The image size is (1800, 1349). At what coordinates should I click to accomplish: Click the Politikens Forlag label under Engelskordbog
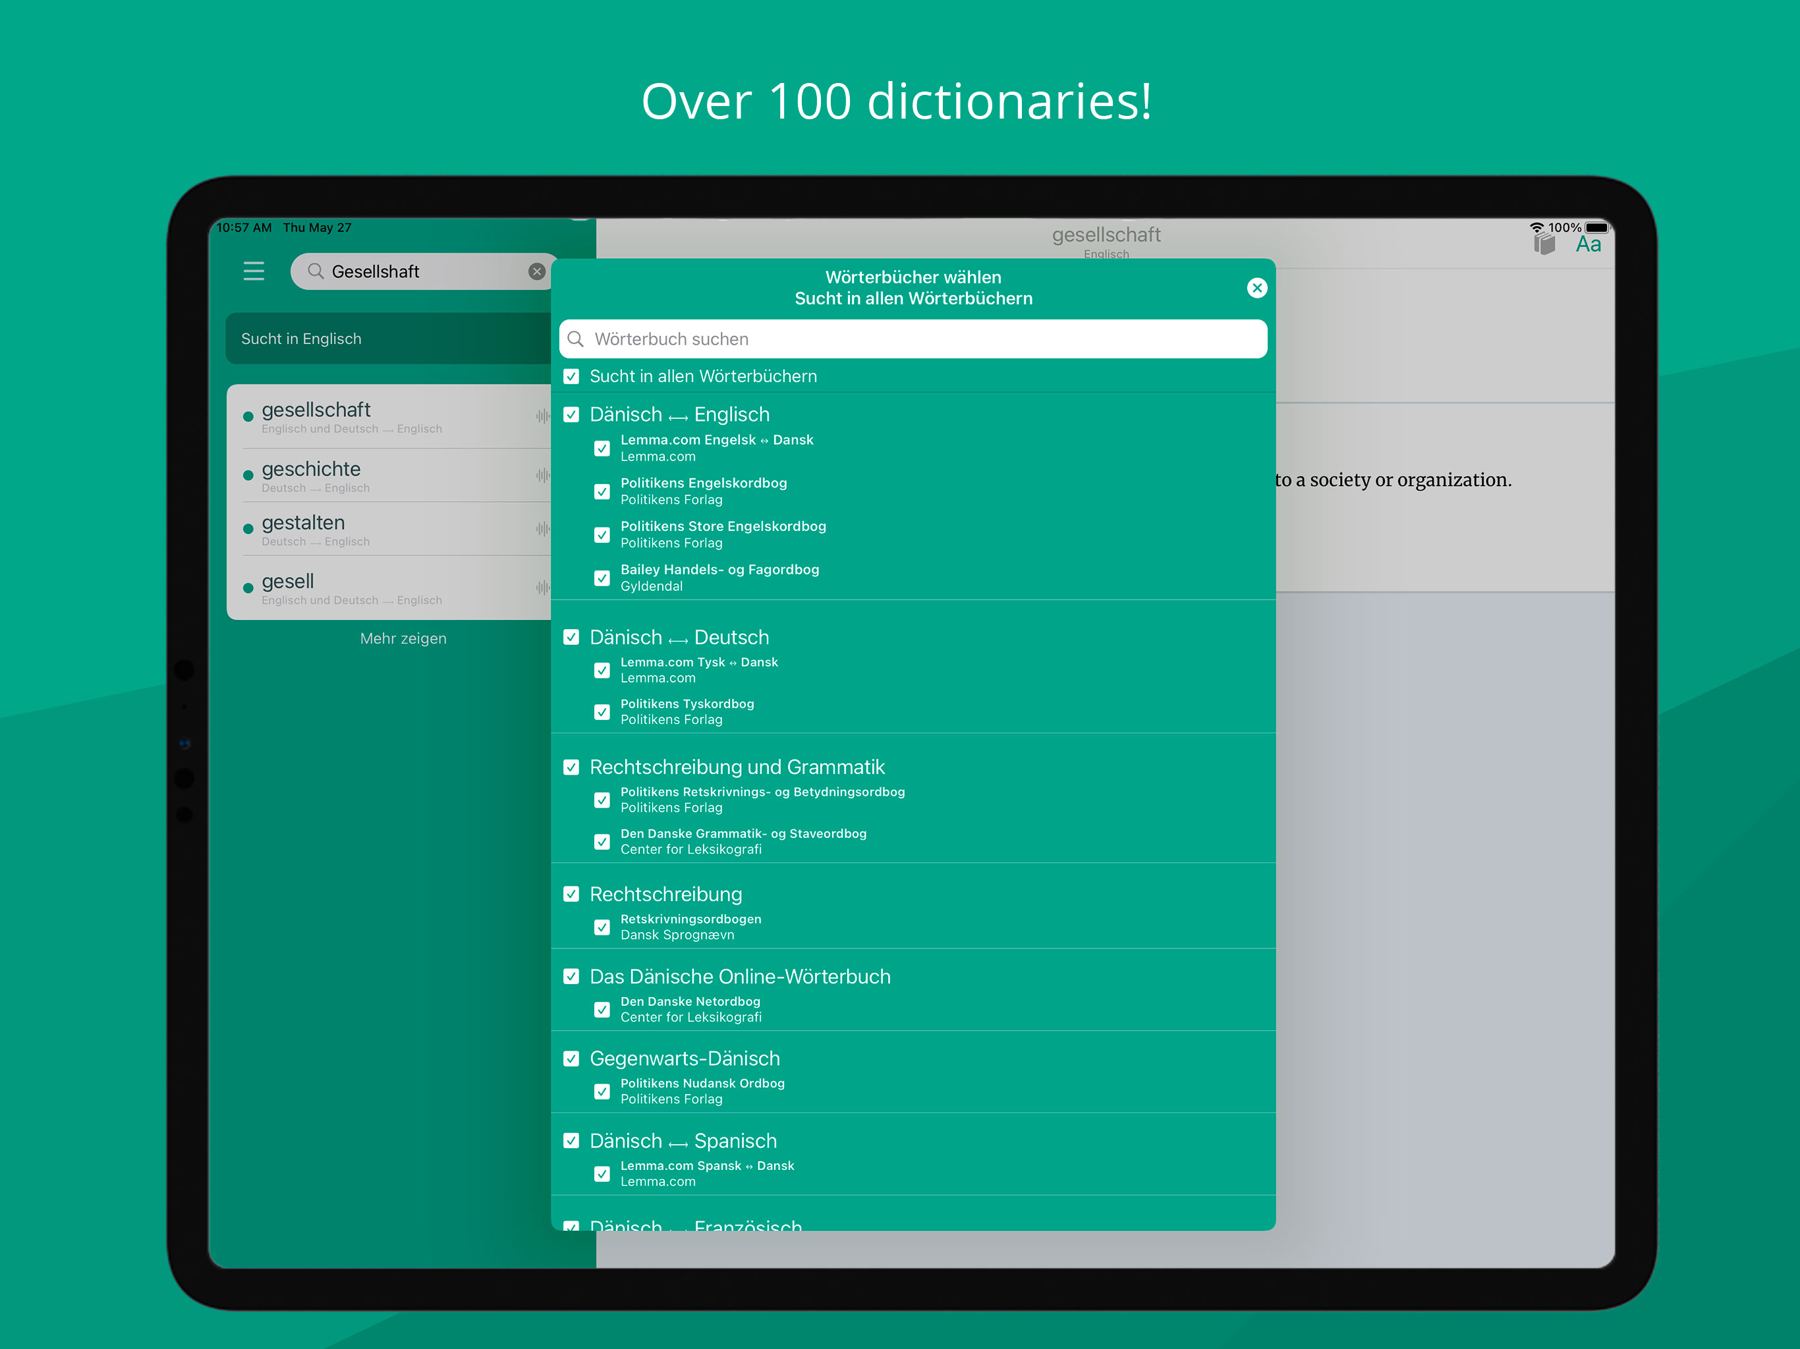(x=671, y=499)
